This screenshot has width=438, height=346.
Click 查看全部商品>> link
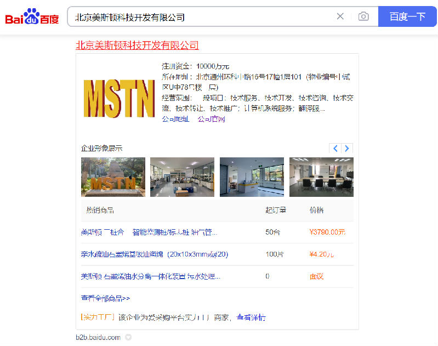tap(105, 298)
